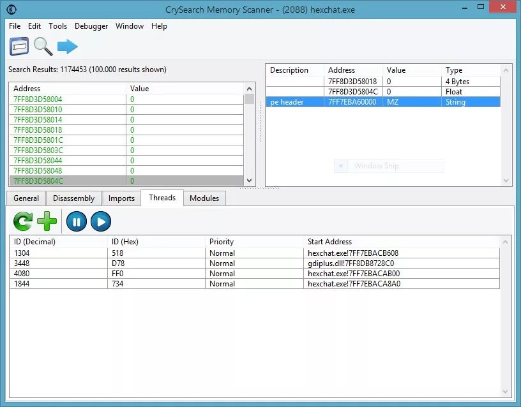Select the Float address table row
Viewport: 521px width, 407px height.
[x=383, y=92]
